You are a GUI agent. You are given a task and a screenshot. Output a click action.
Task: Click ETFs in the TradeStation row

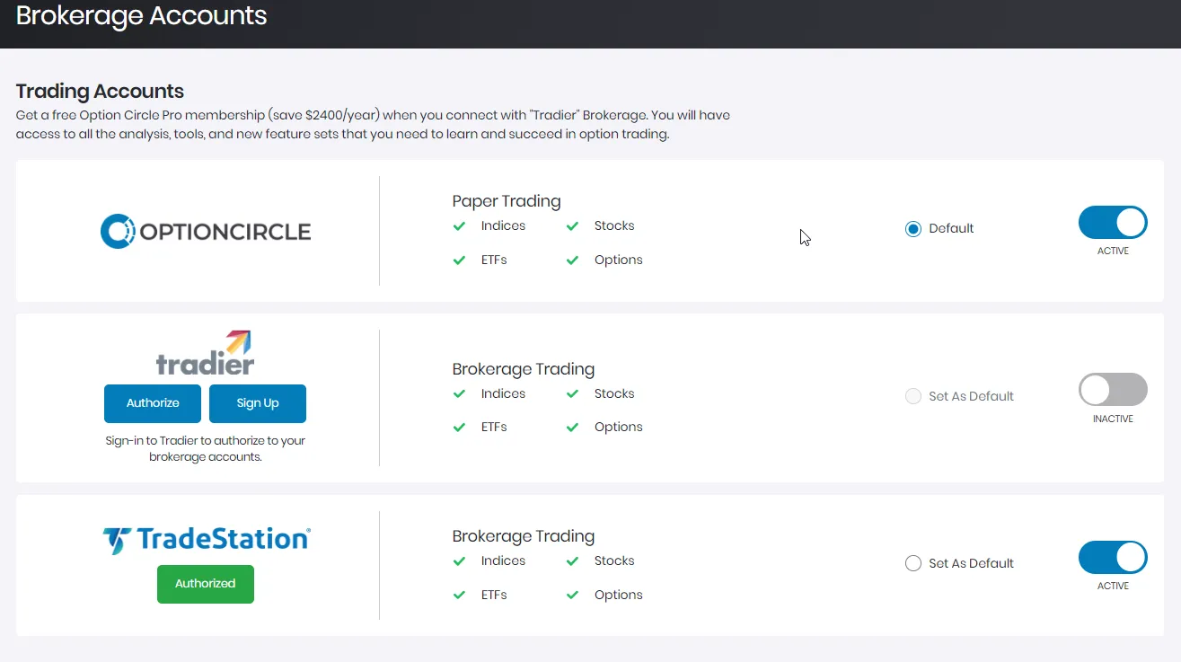tap(494, 596)
